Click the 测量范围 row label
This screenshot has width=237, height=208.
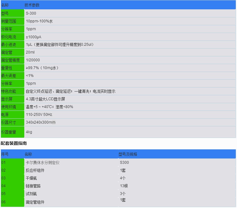point(8,21)
